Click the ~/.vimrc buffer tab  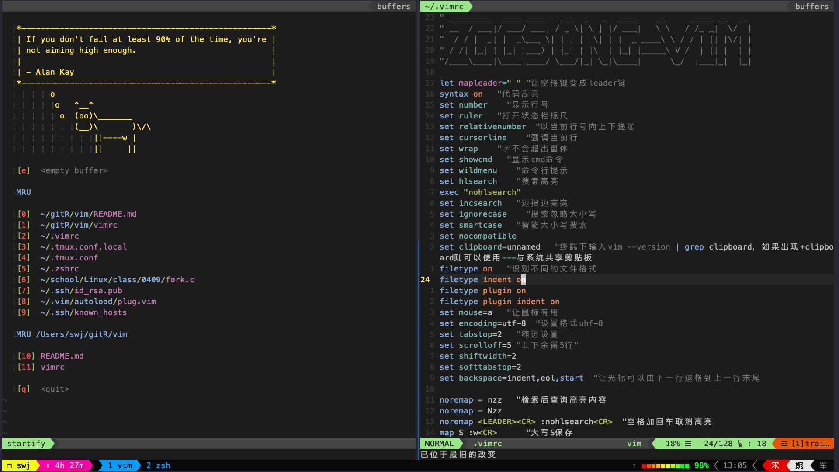click(x=444, y=7)
